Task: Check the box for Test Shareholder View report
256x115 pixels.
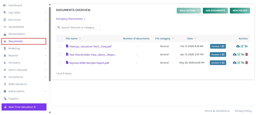Action: pyautogui.click(x=60, y=55)
